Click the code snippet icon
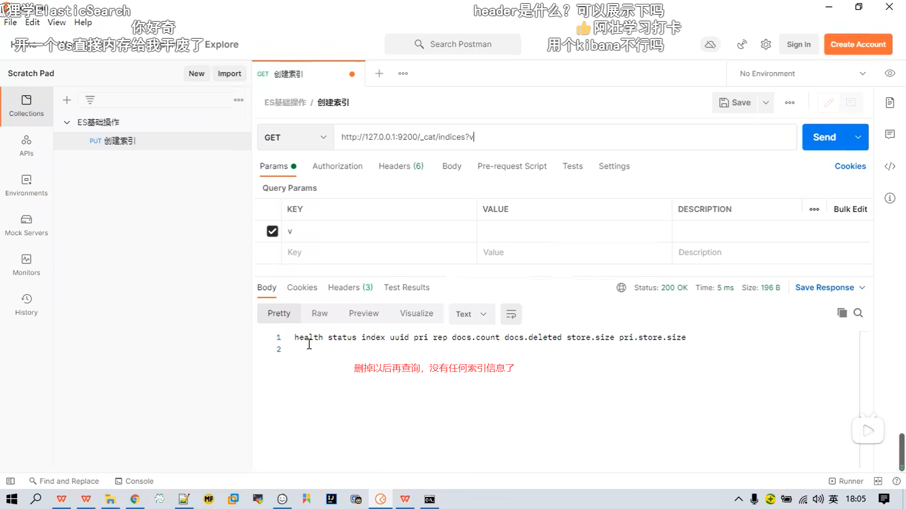This screenshot has width=906, height=509. click(x=889, y=166)
